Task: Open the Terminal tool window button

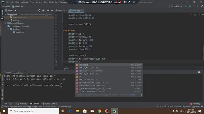Action: [x=35, y=104]
